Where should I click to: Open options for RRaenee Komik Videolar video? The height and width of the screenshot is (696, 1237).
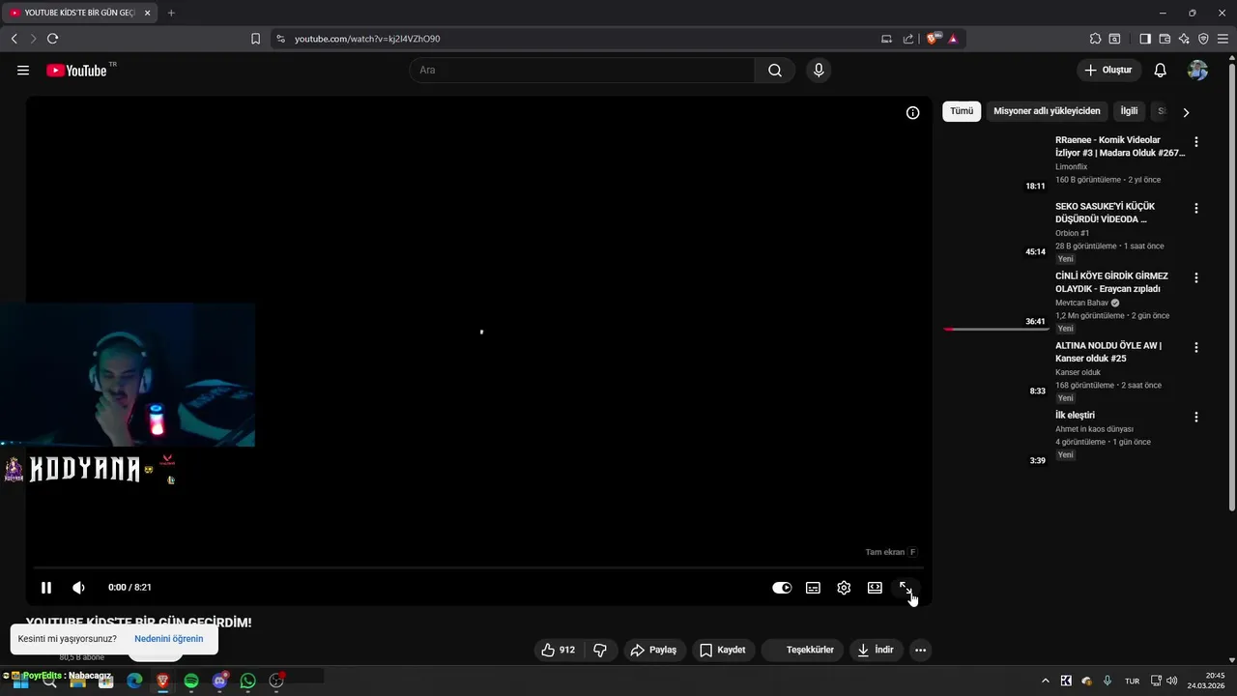pos(1196,142)
